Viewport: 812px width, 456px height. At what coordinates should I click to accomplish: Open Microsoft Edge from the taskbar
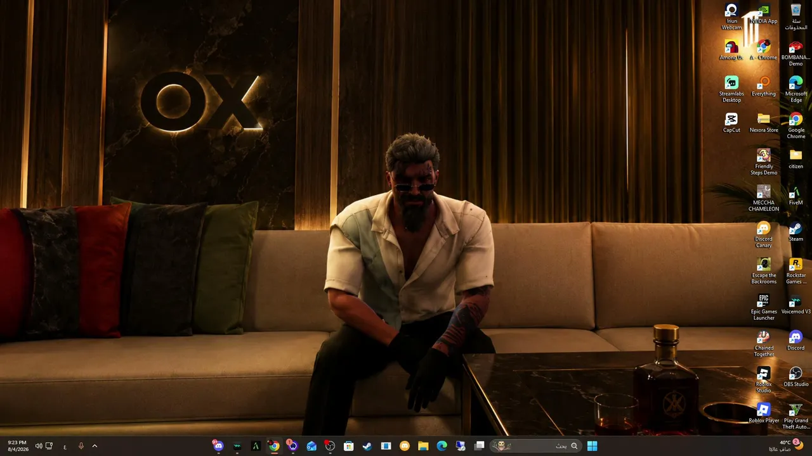[x=442, y=446]
